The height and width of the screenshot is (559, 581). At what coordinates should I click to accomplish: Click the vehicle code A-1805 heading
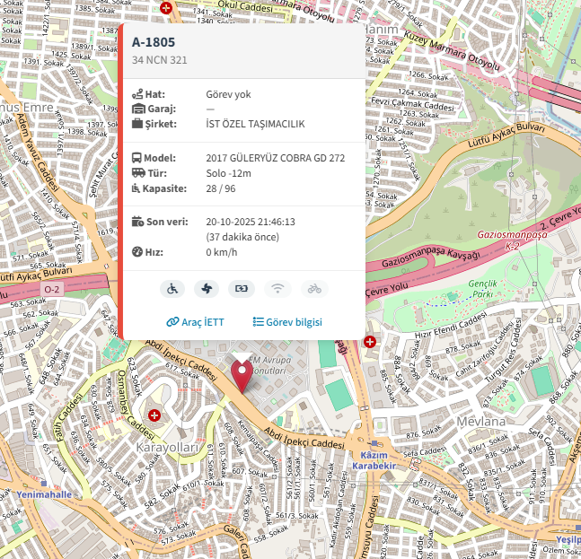[x=154, y=42]
